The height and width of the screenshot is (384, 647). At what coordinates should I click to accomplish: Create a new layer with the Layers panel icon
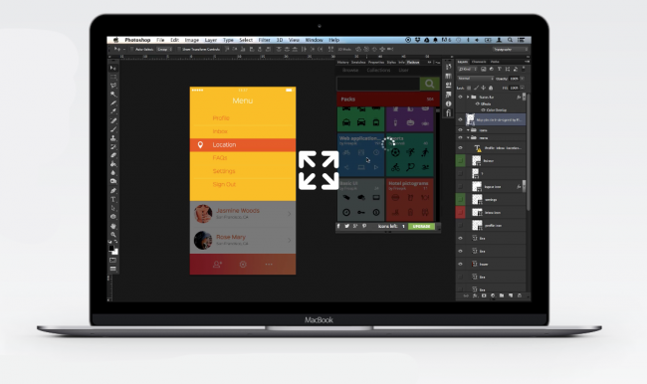(x=511, y=295)
